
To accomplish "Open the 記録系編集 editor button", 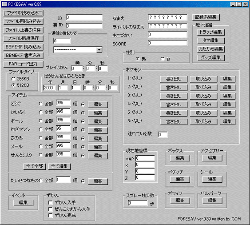I will (x=206, y=17).
